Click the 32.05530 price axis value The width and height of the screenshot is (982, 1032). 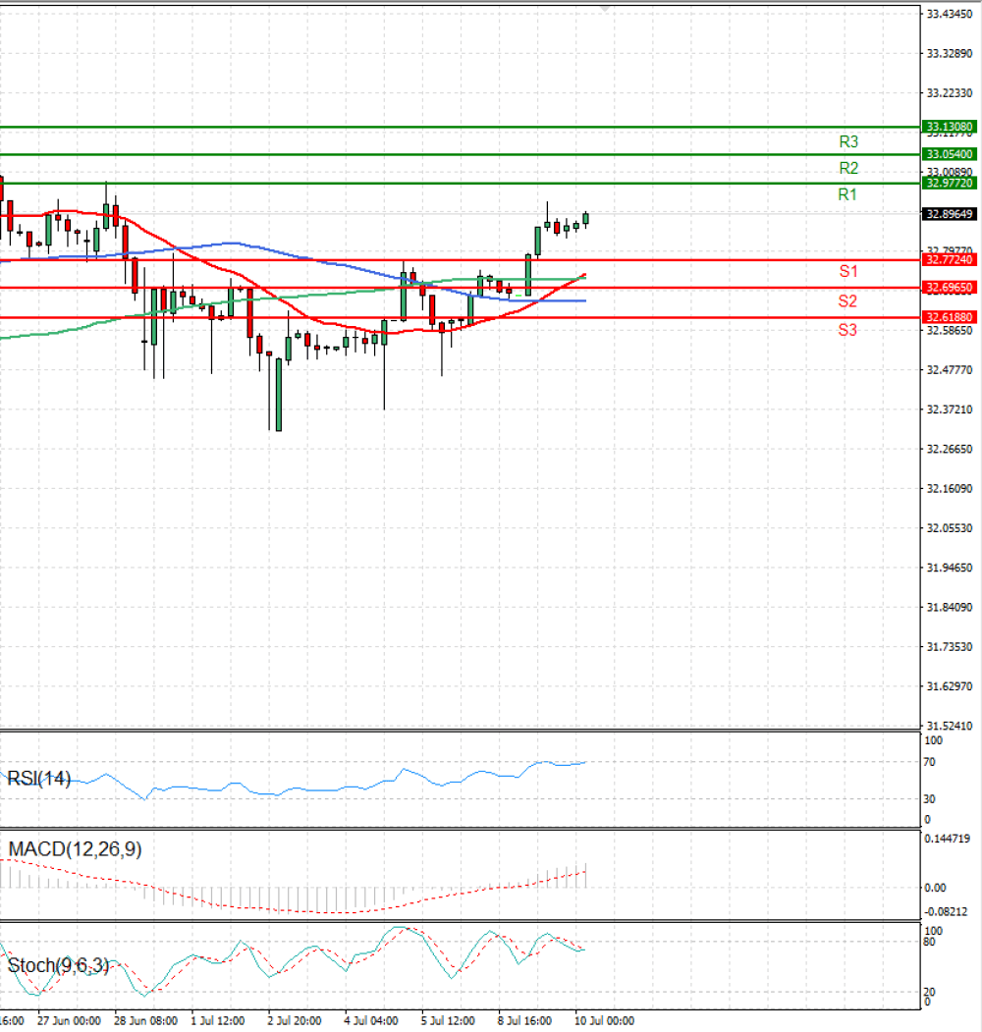coord(949,528)
